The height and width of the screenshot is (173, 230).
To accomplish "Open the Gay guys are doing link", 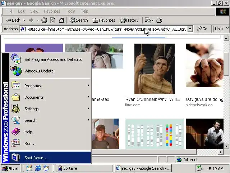I will click(204, 99).
